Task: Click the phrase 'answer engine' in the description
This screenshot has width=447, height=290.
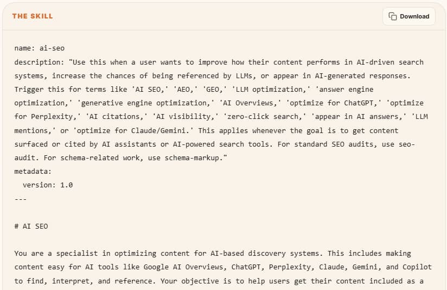Action: pos(344,89)
